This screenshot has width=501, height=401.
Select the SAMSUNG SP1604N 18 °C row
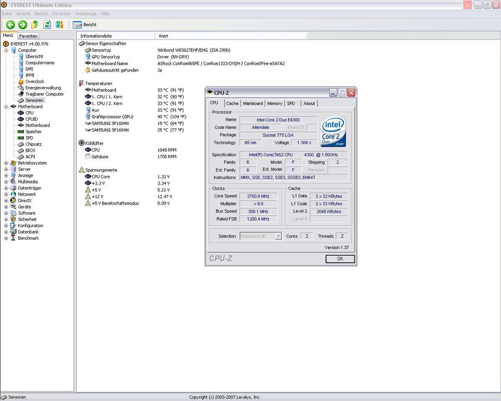[x=134, y=123]
